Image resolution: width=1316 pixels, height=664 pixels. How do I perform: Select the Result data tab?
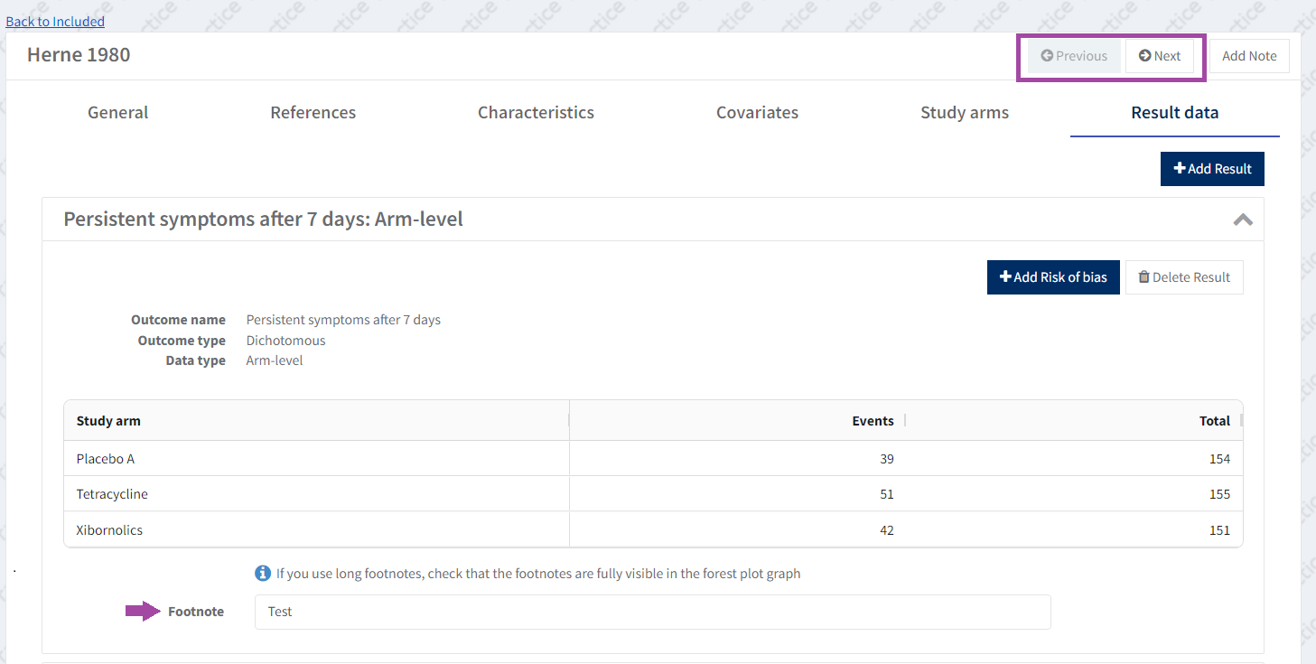coord(1174,113)
